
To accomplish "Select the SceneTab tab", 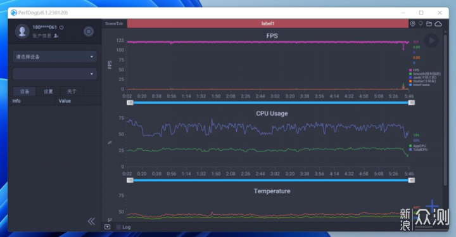I will click(114, 23).
